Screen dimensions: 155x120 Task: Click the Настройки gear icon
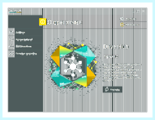click(x=122, y=19)
